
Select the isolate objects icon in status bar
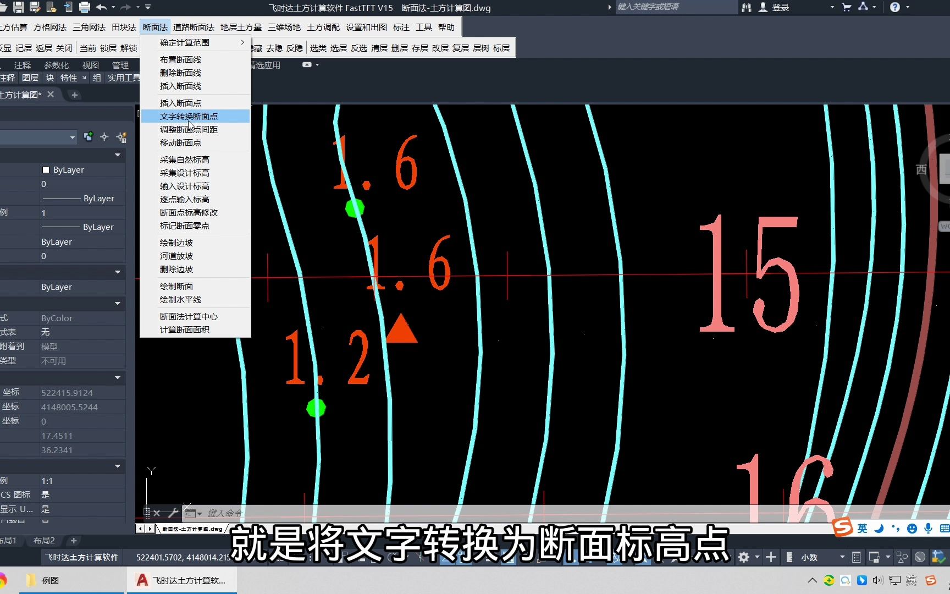coord(902,557)
